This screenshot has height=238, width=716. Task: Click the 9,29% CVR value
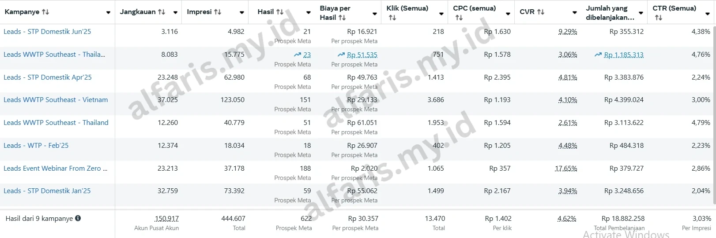point(567,32)
